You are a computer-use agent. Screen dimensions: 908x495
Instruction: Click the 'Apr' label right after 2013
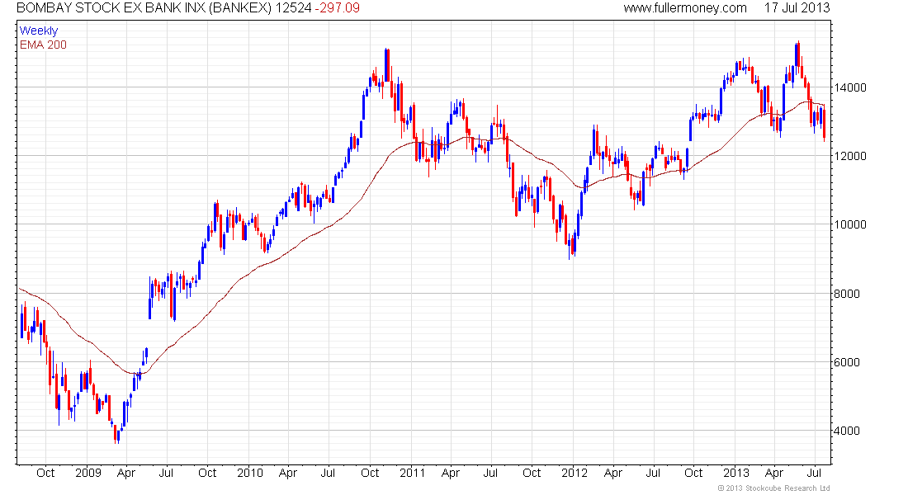[x=774, y=473]
